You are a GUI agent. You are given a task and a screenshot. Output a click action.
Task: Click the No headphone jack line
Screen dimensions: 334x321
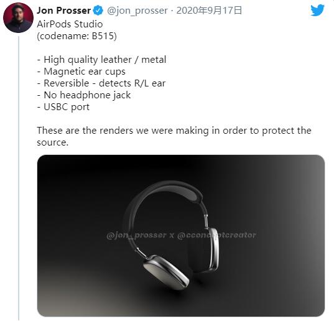84,95
